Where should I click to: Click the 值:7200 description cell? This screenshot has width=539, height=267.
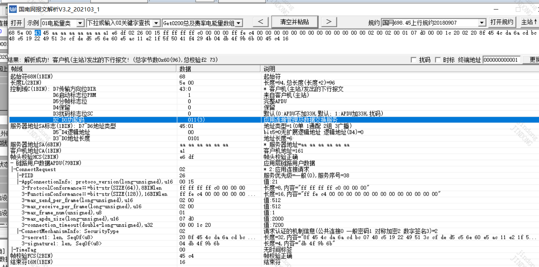click(x=273, y=225)
